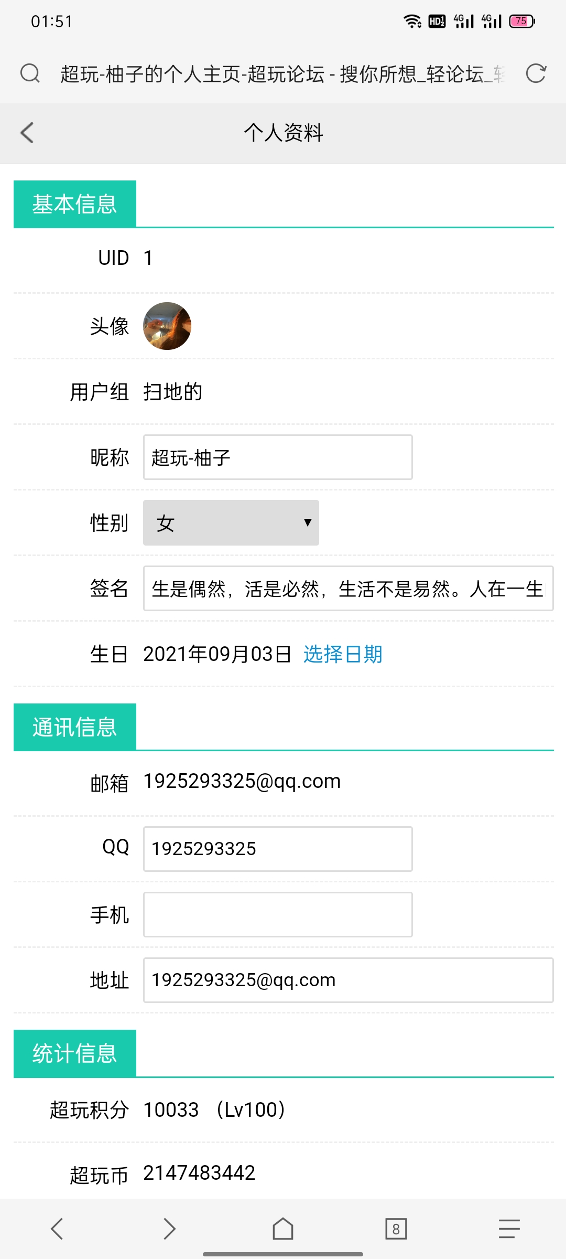566x1259 pixels.
Task: Select the 通讯信息 section tab
Action: point(75,727)
